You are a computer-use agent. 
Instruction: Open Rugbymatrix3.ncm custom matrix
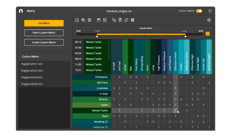point(32,77)
